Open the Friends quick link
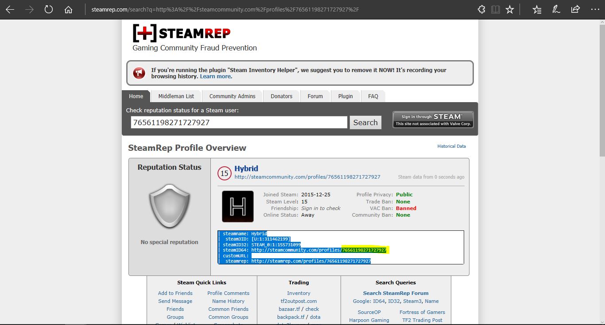The height and width of the screenshot is (325, 605). coord(175,309)
